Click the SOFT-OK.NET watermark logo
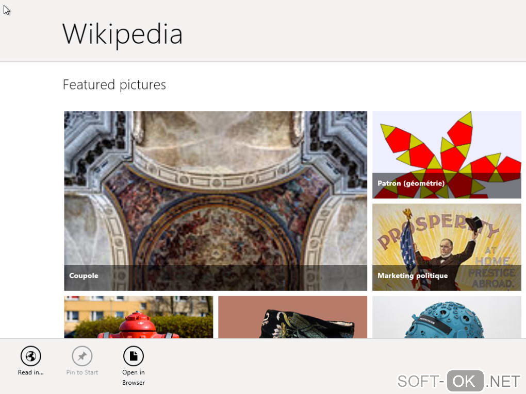The image size is (526, 394). (458, 381)
